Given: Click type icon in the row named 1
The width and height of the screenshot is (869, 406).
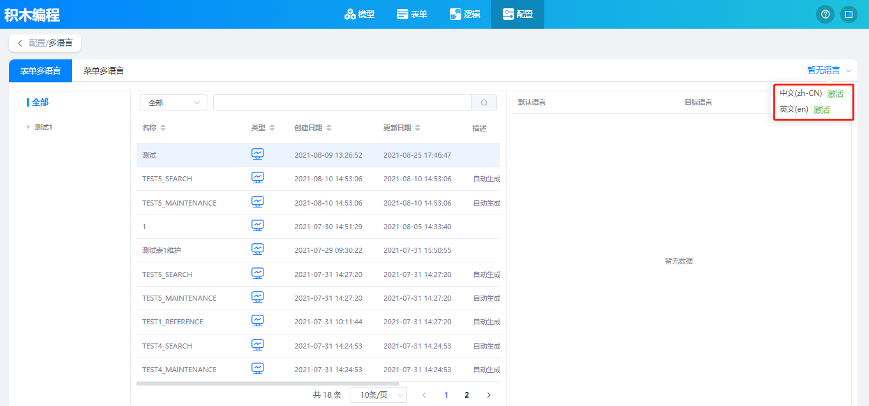Looking at the screenshot, I should click(257, 226).
